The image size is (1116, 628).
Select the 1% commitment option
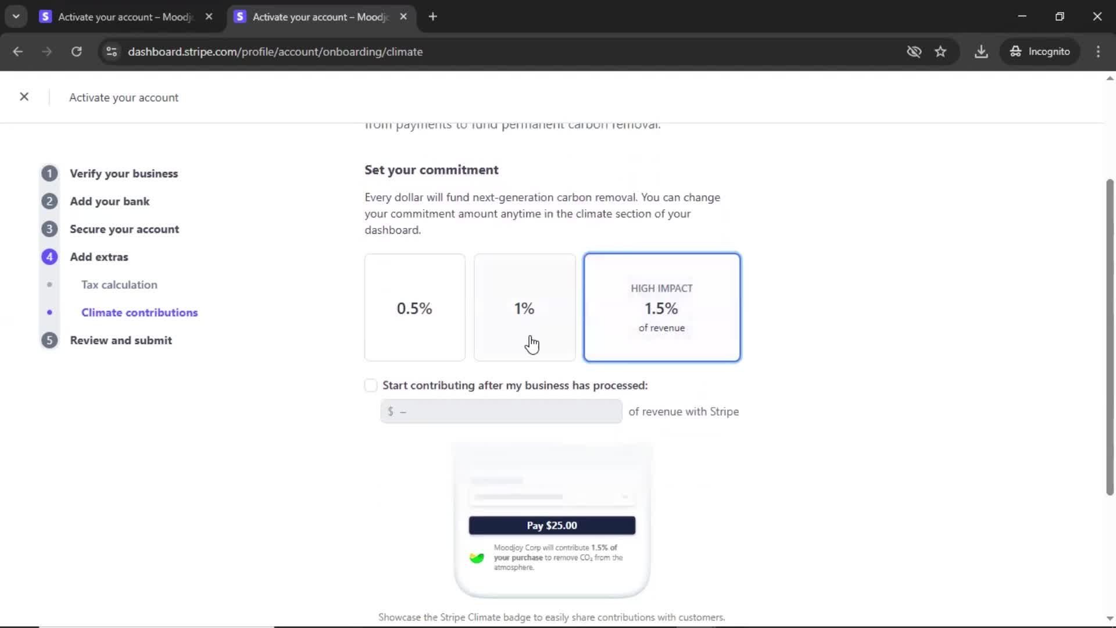(524, 308)
